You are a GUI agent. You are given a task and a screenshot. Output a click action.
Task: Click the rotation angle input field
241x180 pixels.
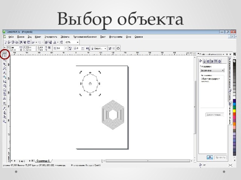tap(60, 48)
